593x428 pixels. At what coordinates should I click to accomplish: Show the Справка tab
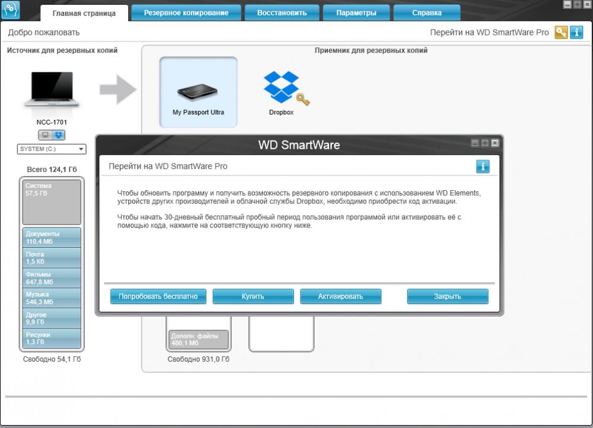coord(426,13)
